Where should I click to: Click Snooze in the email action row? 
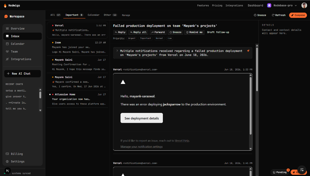[175, 32]
